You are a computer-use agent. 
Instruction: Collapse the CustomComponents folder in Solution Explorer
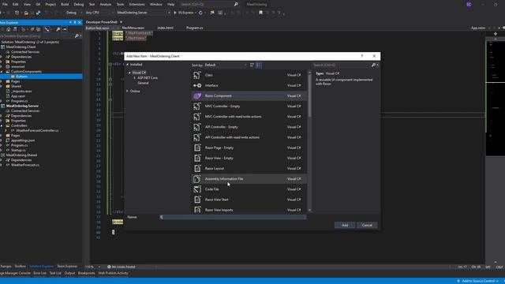pyautogui.click(x=2, y=72)
